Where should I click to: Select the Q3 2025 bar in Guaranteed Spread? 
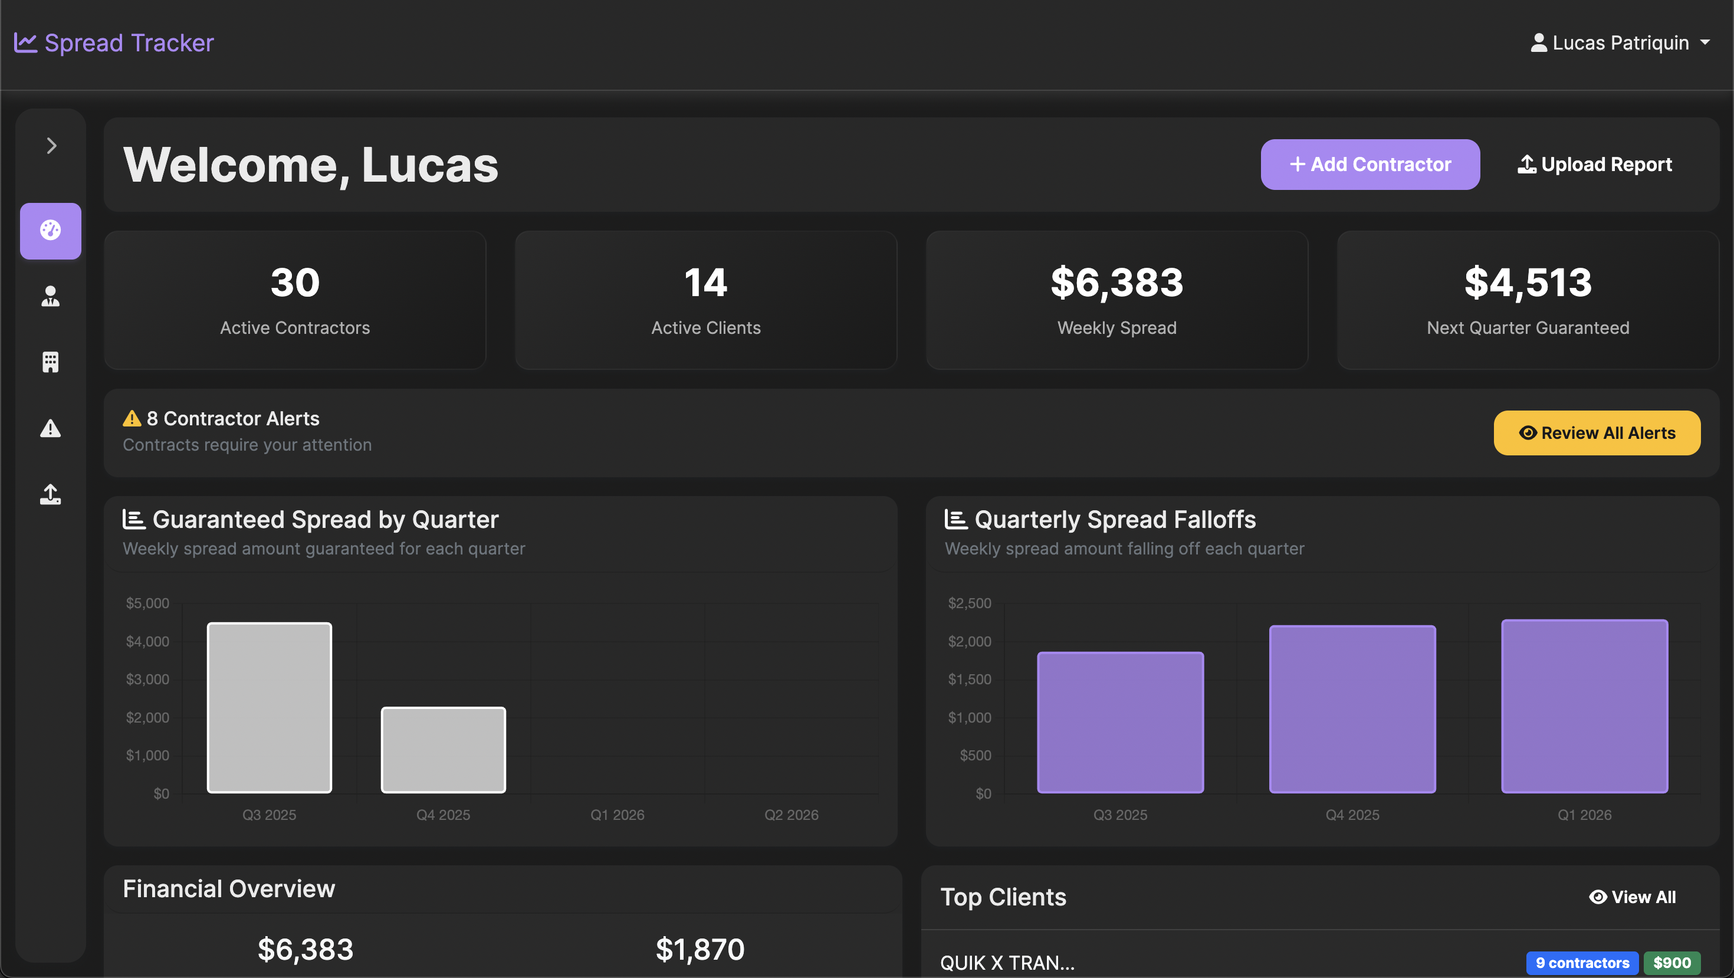pyautogui.click(x=270, y=707)
